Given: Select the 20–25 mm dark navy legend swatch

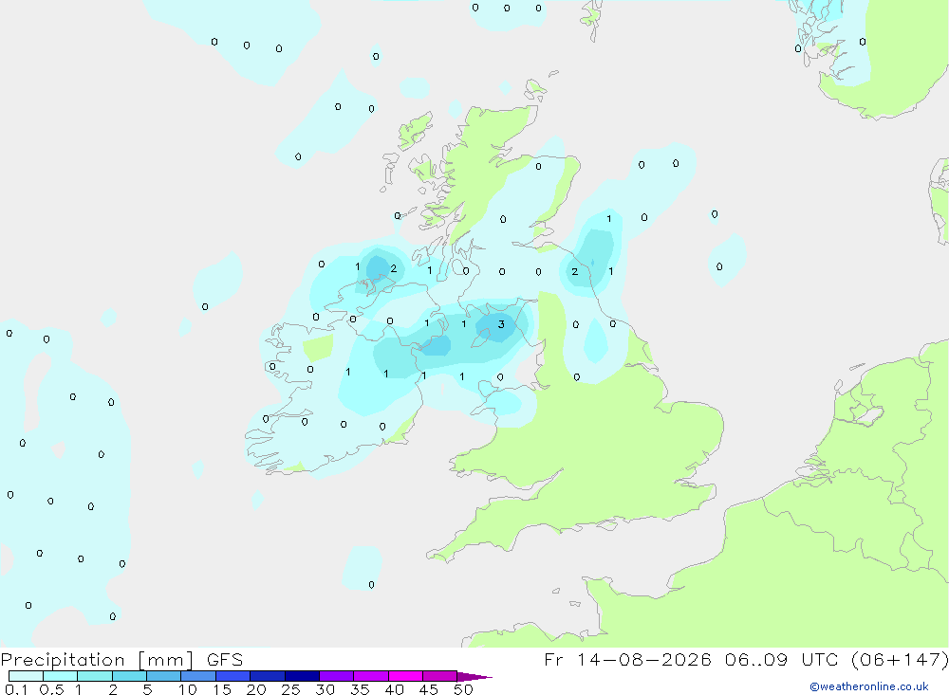Looking at the screenshot, I should tap(267, 676).
